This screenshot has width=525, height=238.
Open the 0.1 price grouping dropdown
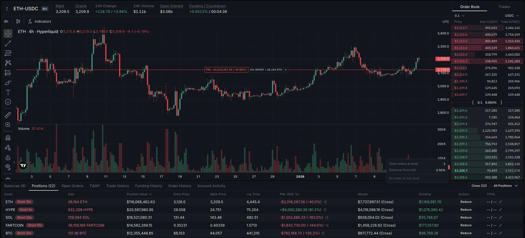tap(459, 15)
